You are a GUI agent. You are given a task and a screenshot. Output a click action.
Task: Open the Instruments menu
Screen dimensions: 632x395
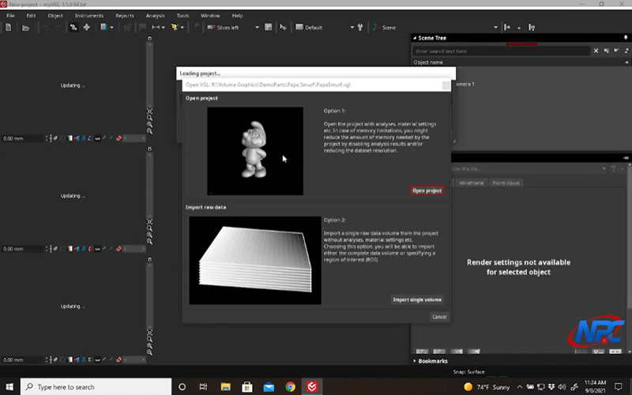coord(88,15)
